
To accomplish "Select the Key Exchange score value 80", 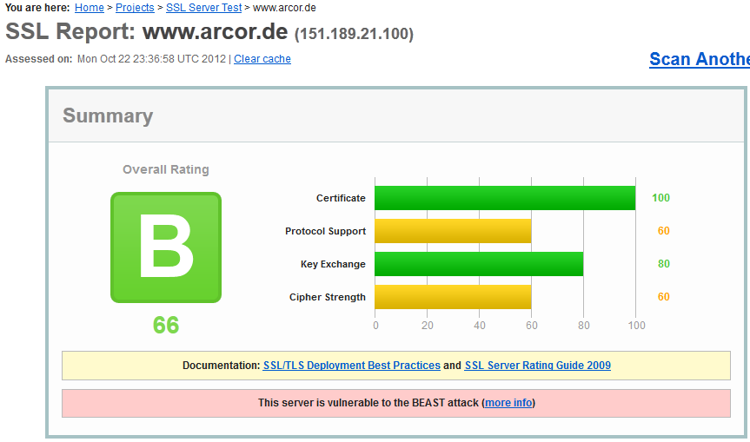I will pos(663,264).
